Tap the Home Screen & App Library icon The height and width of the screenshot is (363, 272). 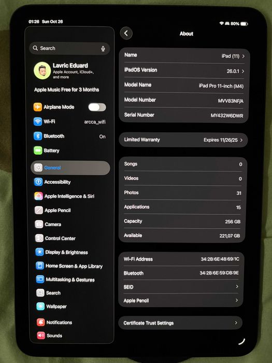(40, 266)
